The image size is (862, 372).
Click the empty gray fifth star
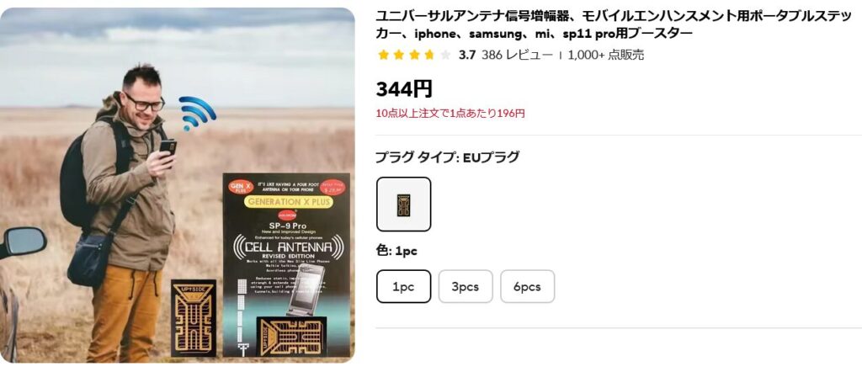[444, 55]
